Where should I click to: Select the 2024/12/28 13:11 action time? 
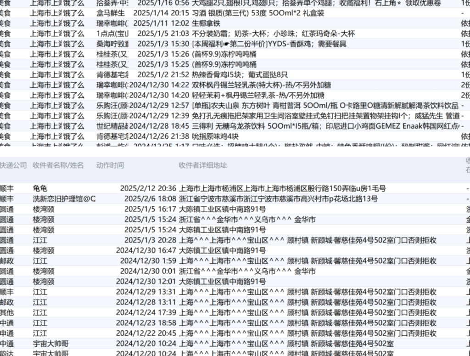[146, 302]
